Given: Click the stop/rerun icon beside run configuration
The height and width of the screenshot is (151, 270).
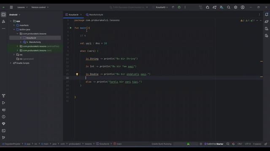Looking at the screenshot, I should click(x=173, y=7).
